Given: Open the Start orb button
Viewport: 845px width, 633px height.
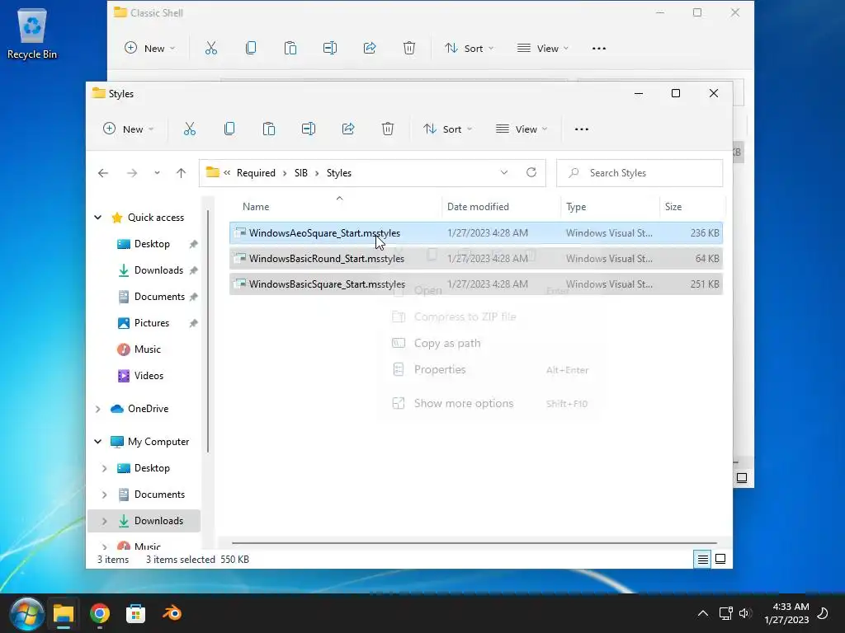Looking at the screenshot, I should [x=26, y=613].
